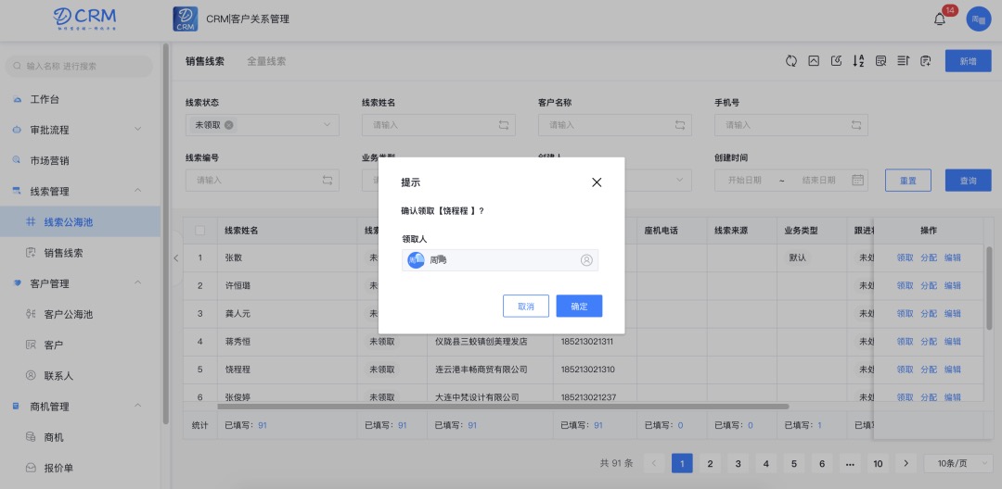Click the horizontal scrollbar under the table
Image resolution: width=1002 pixels, height=489 pixels.
[x=503, y=406]
